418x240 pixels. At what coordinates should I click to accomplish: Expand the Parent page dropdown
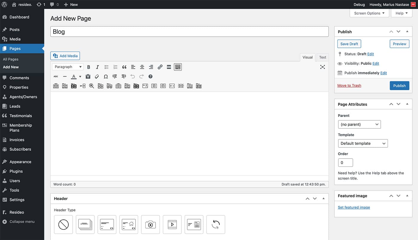(359, 124)
